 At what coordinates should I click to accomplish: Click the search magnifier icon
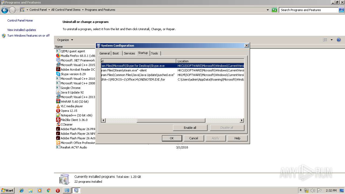pos(341,10)
